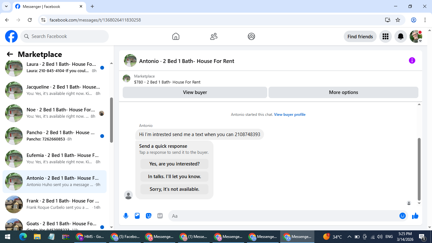Viewport: 432px width, 243px height.
Task: Reload the Messenger page
Action: [30, 20]
